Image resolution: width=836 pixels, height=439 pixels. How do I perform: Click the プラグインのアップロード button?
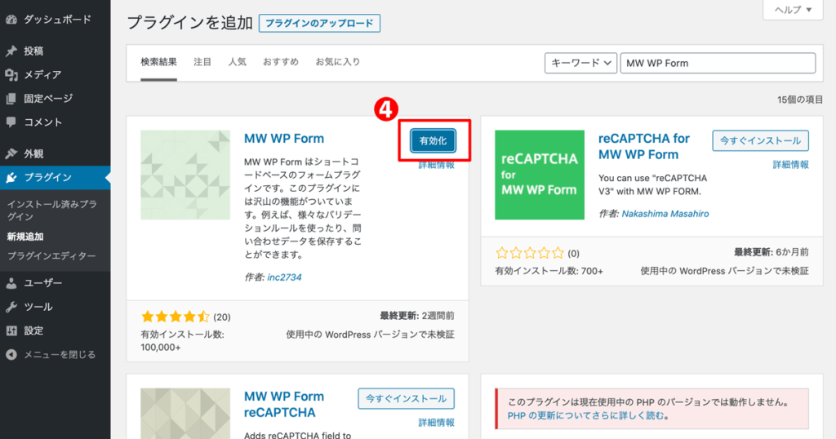tap(319, 24)
